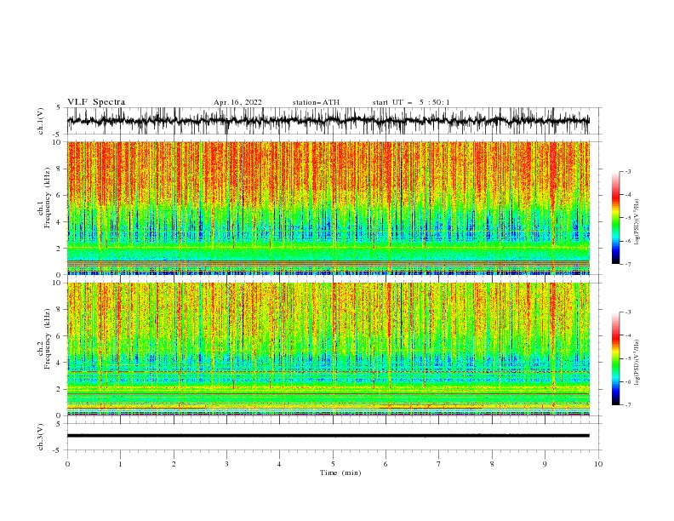Click the "-3" tick on upper color bar
The image size is (674, 521).
[x=627, y=171]
